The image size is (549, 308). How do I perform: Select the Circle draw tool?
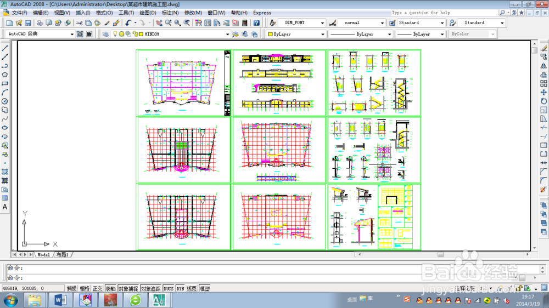(x=5, y=101)
